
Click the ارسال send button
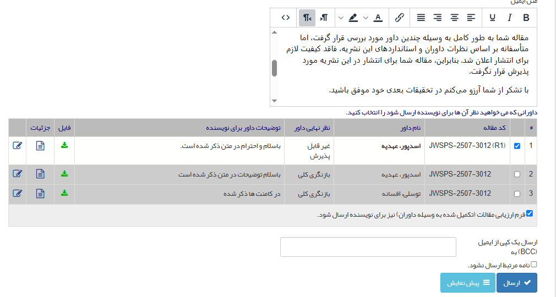click(x=516, y=283)
